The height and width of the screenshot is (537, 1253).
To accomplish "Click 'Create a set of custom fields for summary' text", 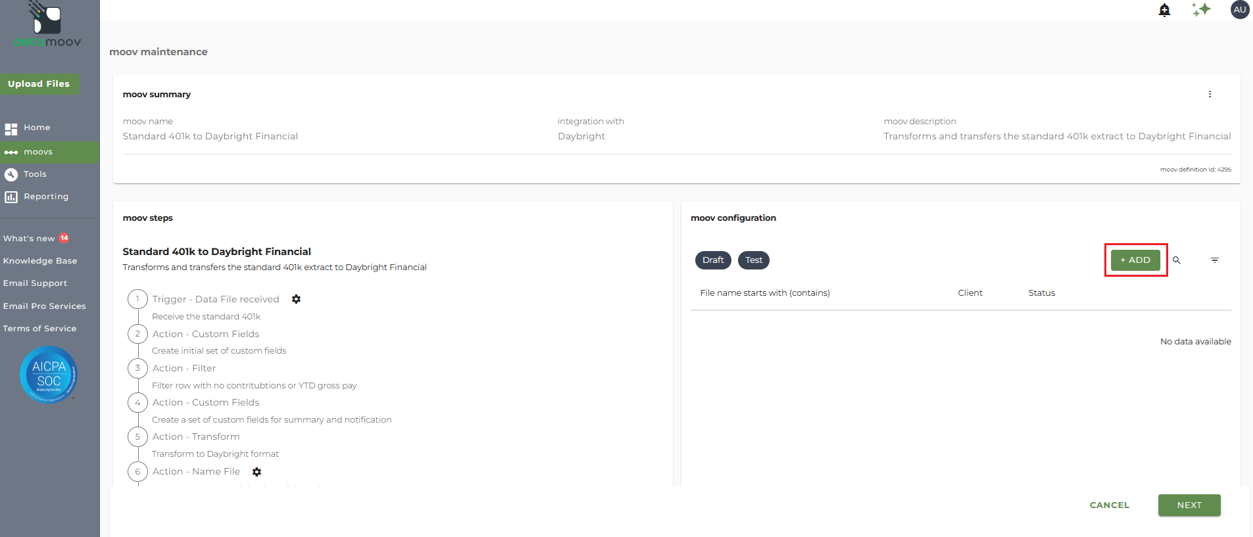I will [x=272, y=420].
